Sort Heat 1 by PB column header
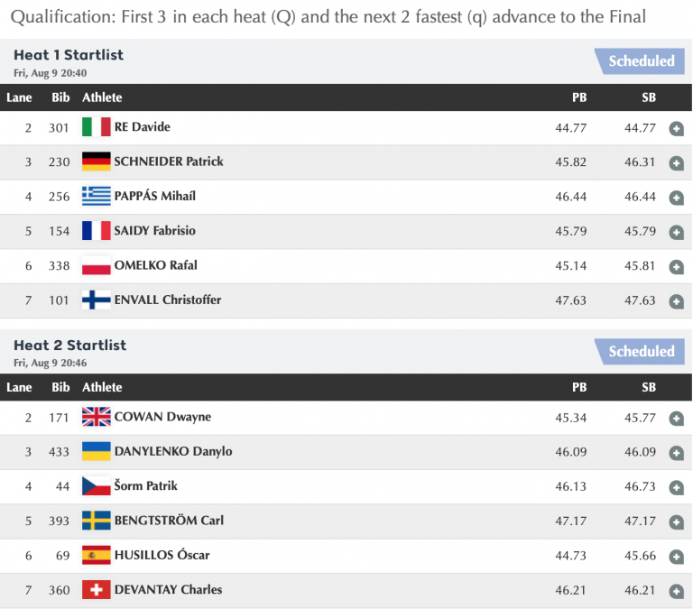Image resolution: width=693 pixels, height=609 pixels. click(x=579, y=97)
